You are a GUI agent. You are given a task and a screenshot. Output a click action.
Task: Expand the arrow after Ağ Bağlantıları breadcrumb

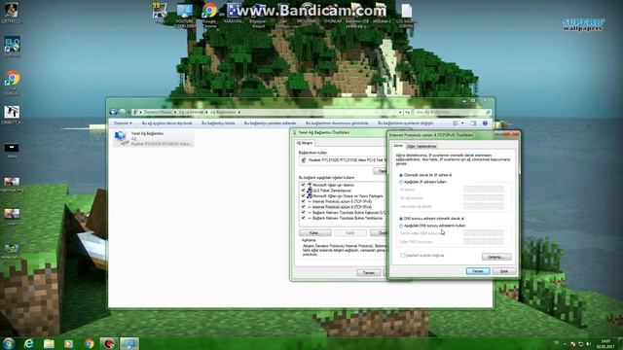(x=238, y=113)
